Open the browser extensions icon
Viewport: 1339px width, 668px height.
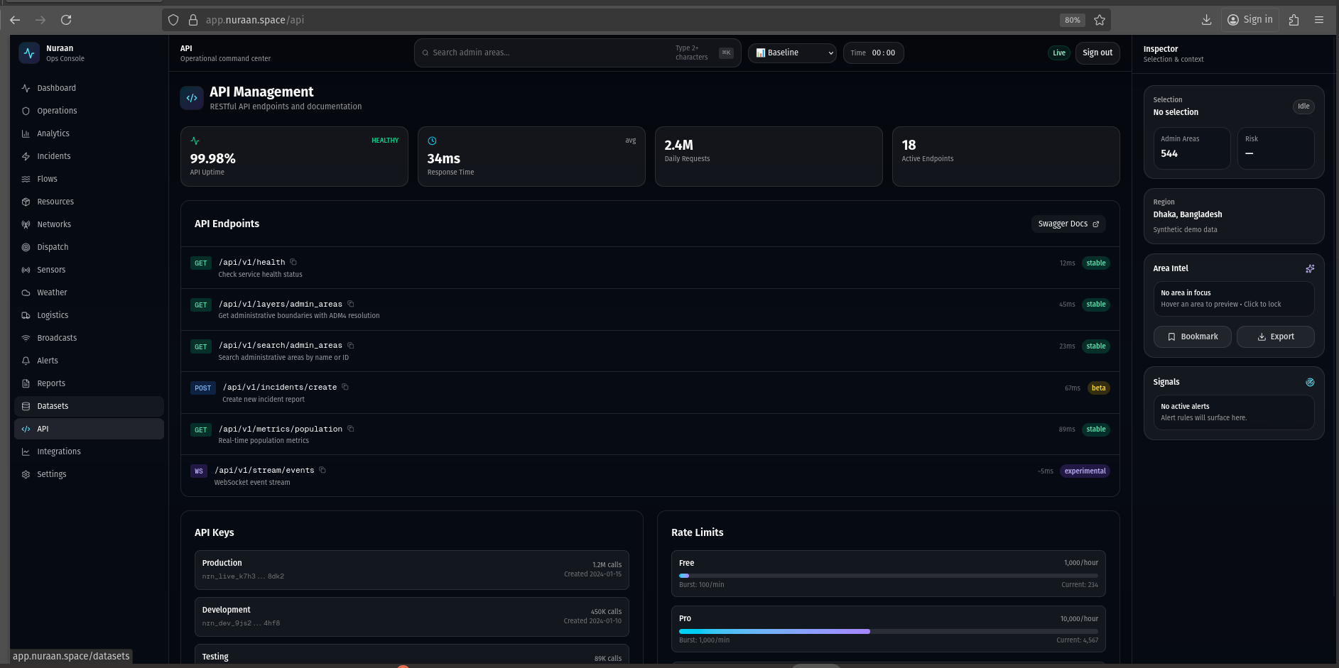[x=1294, y=20]
